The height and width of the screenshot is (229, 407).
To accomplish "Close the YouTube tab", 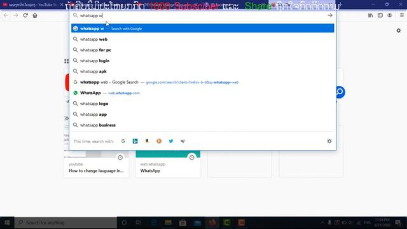I will (62, 4).
